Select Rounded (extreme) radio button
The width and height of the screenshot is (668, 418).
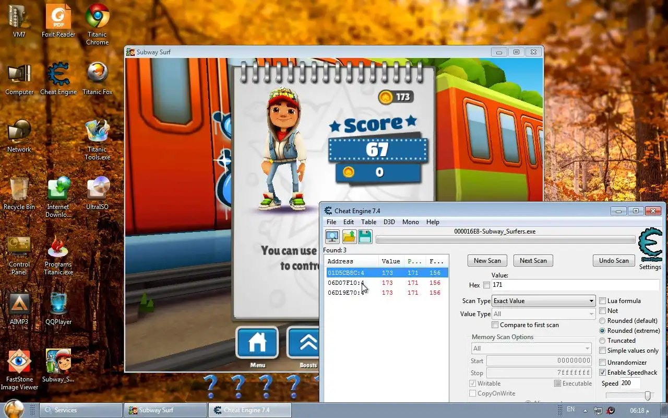pyautogui.click(x=603, y=331)
